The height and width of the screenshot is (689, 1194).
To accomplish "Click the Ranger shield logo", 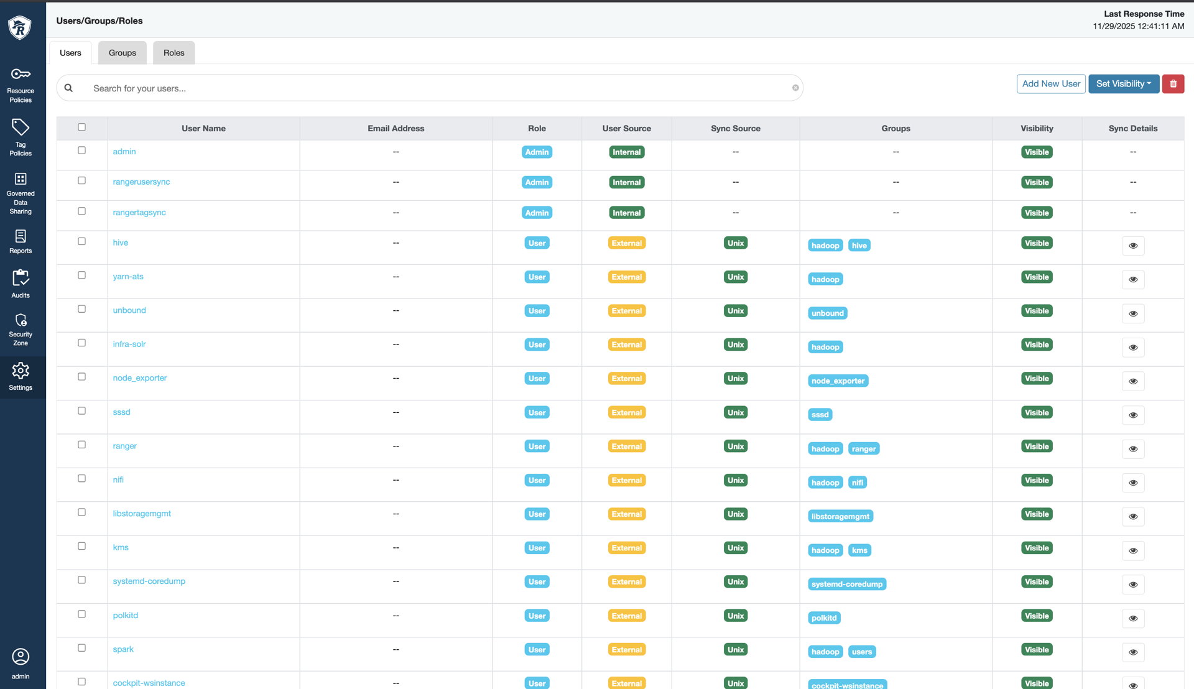I will coord(20,27).
